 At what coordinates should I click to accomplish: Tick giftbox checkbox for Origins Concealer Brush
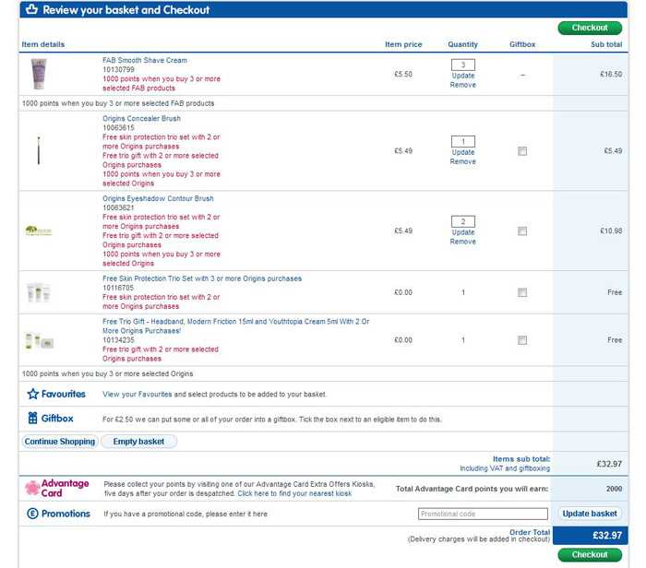522,151
